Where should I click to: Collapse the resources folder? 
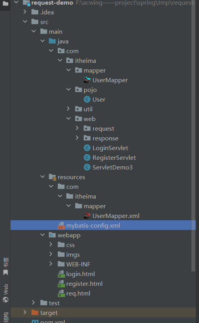43,176
